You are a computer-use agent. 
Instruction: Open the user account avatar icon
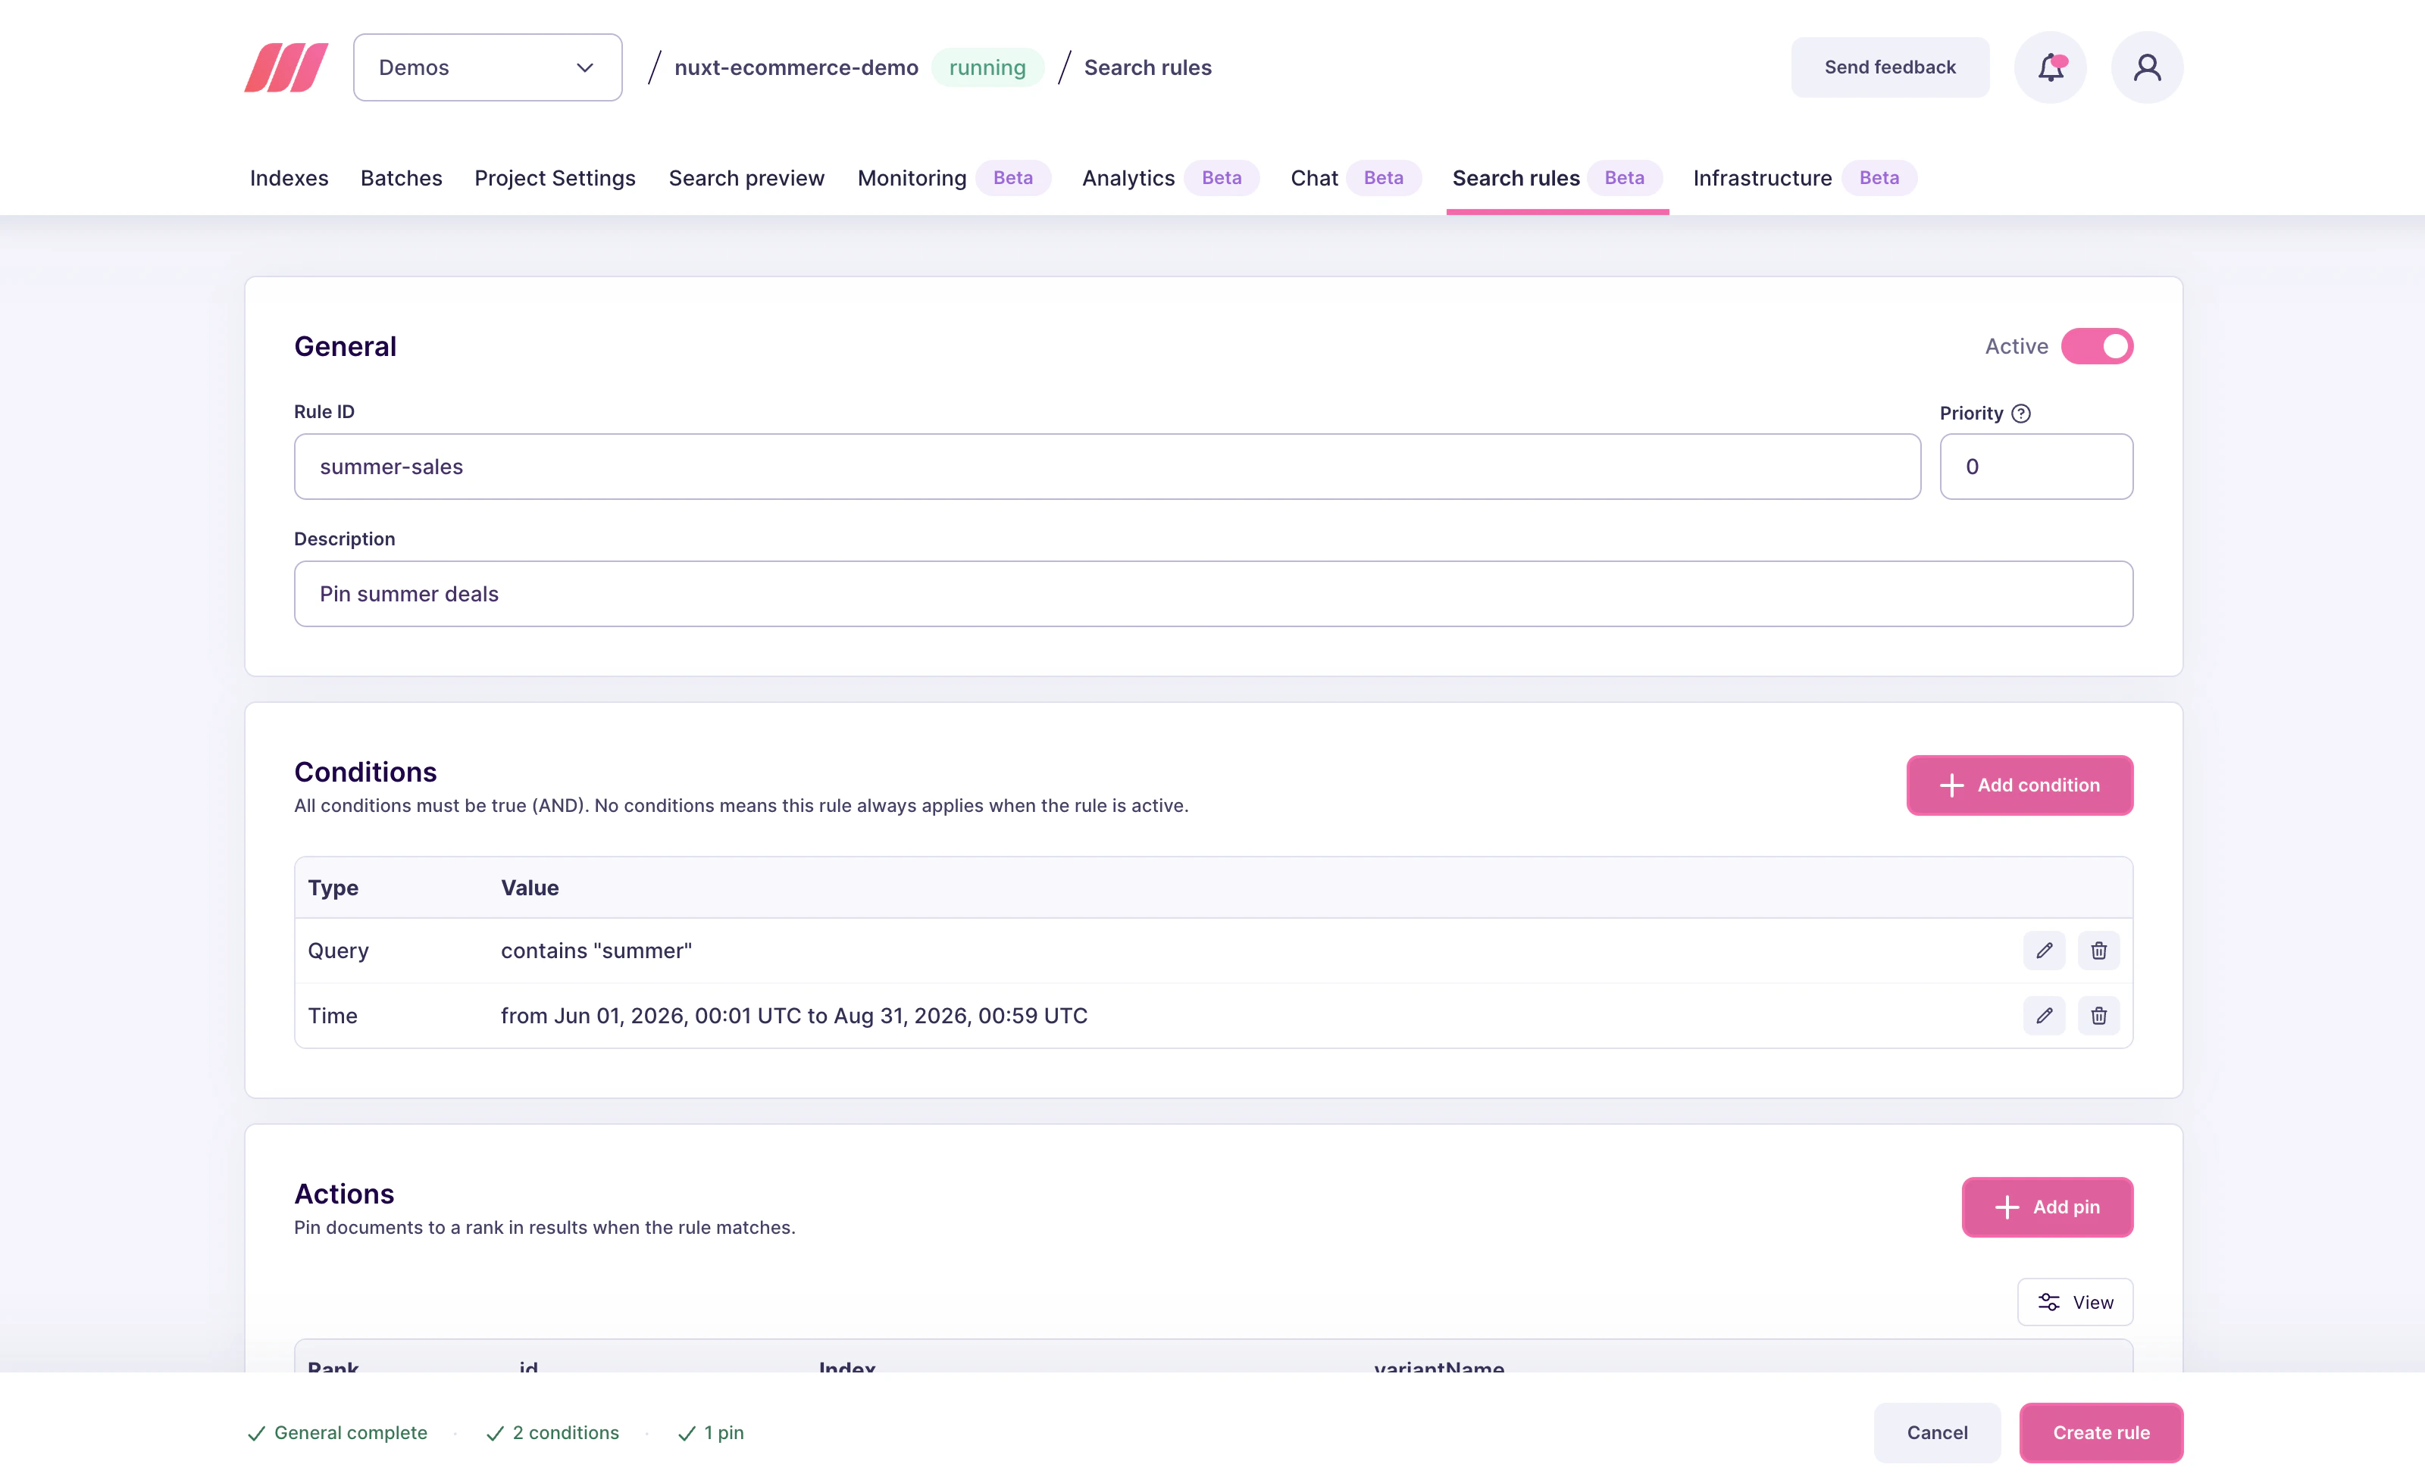click(2146, 67)
